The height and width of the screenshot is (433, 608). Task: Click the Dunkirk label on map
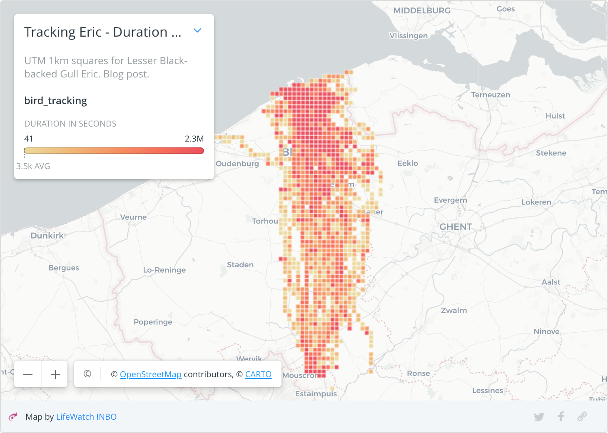click(47, 235)
